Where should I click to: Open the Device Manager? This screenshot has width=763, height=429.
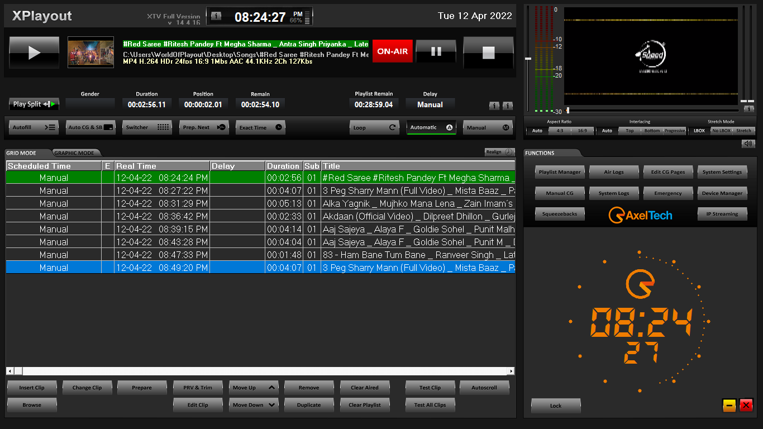722,193
